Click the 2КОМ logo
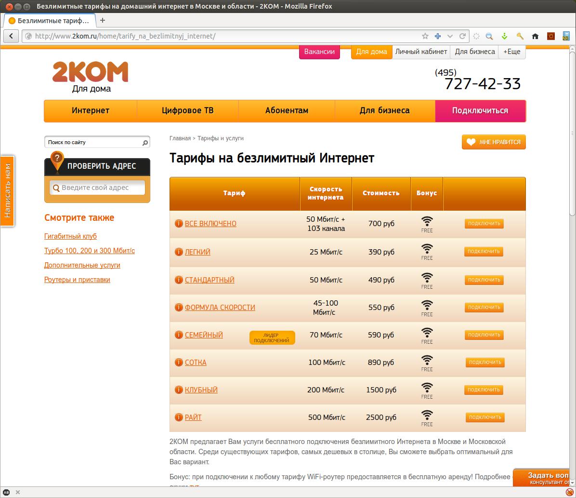 point(91,72)
